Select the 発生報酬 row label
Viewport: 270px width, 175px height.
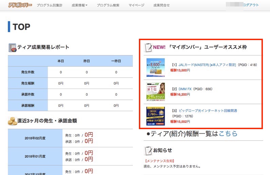point(28,83)
